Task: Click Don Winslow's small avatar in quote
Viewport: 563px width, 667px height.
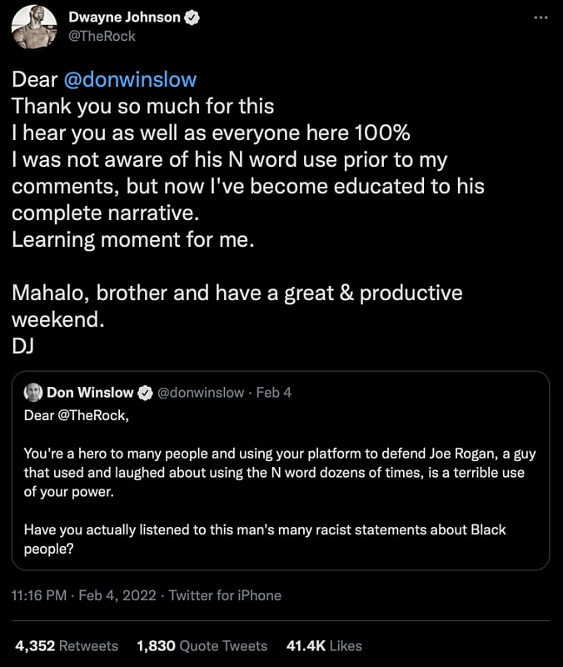Action: tap(33, 392)
